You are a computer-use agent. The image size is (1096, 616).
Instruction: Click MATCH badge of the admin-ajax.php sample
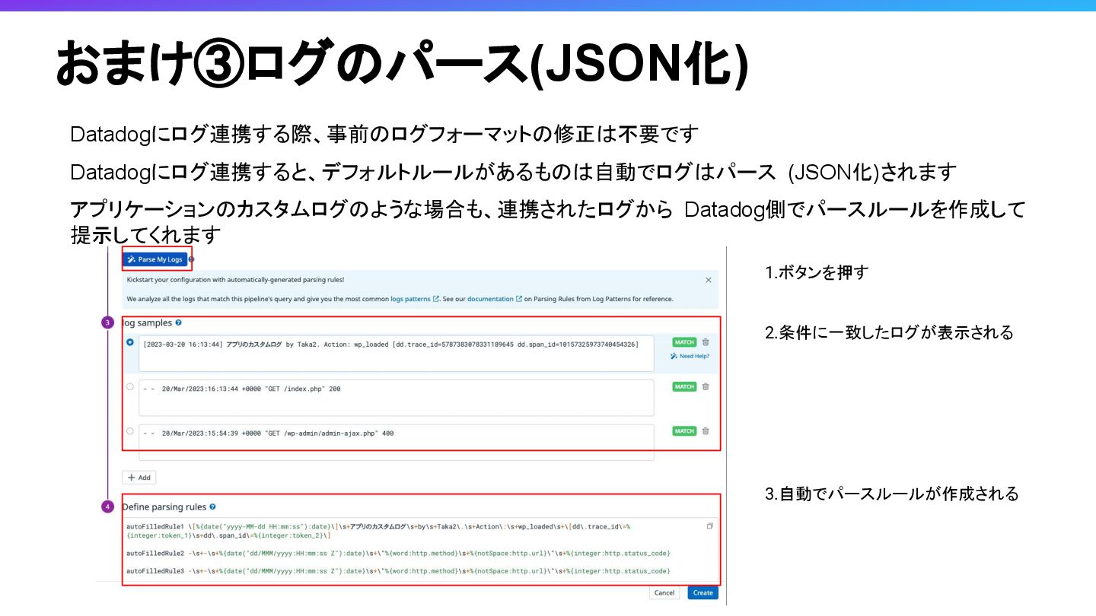[684, 431]
